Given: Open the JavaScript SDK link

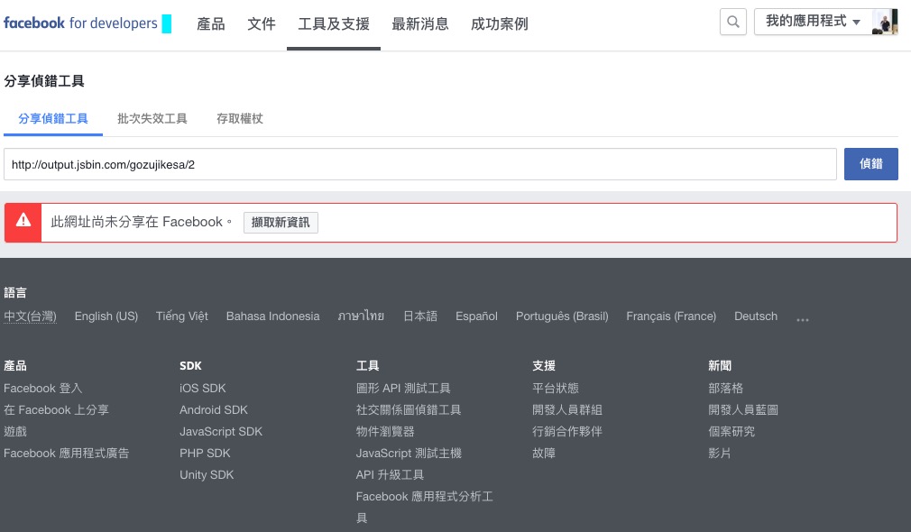Looking at the screenshot, I should (221, 432).
